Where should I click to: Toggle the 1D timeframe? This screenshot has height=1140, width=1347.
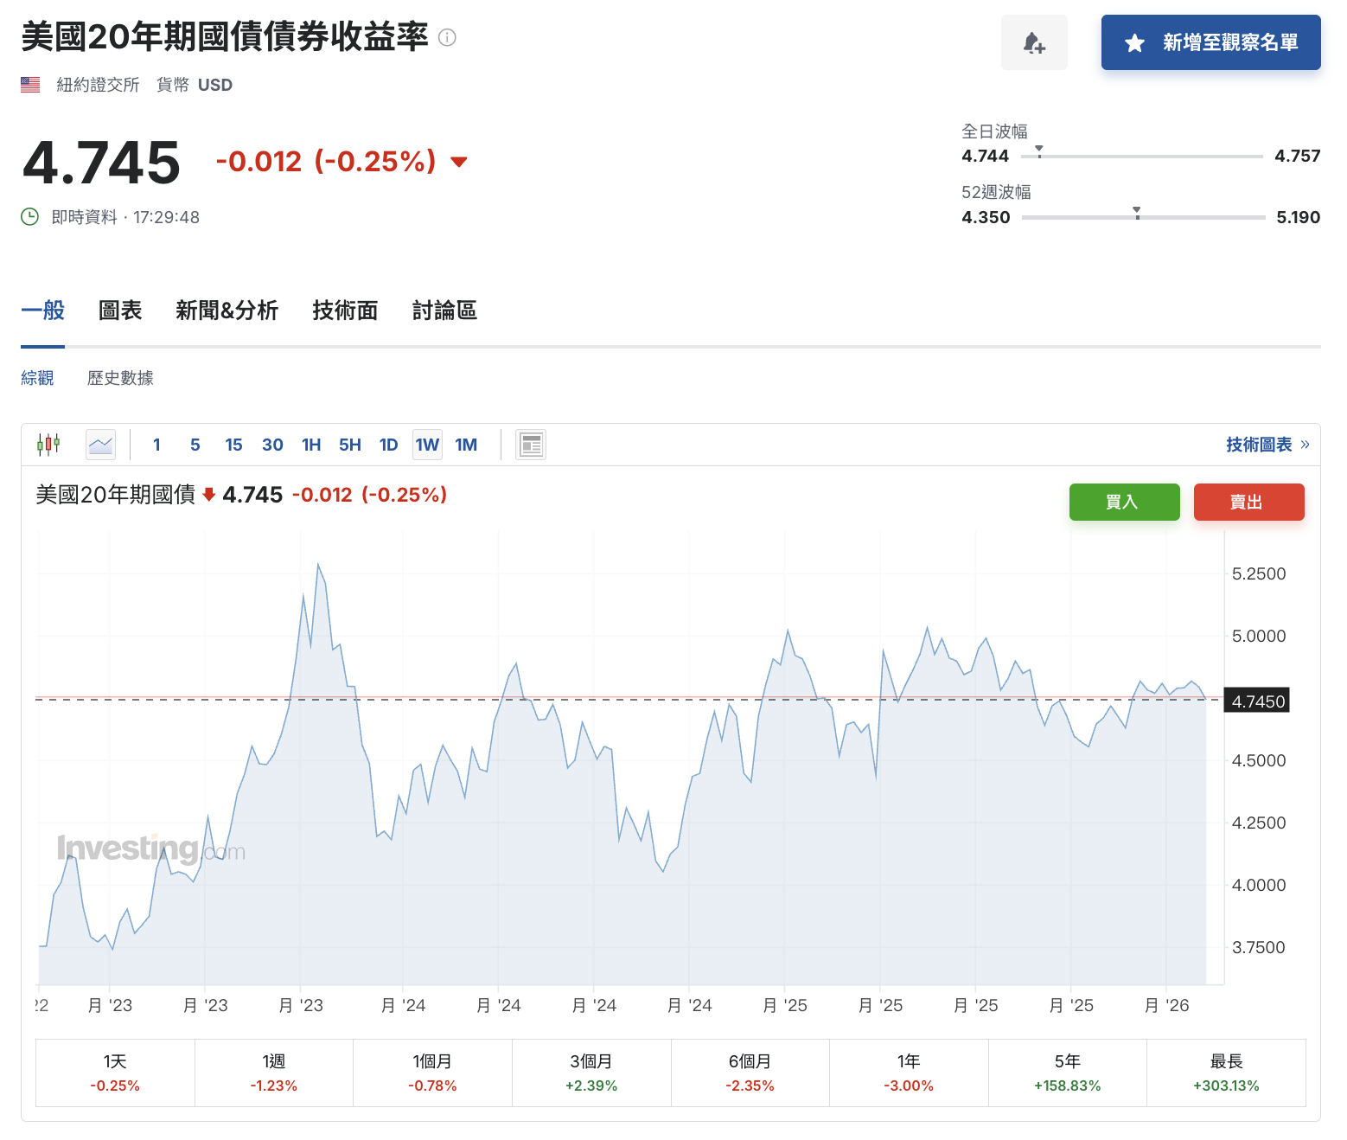(388, 444)
